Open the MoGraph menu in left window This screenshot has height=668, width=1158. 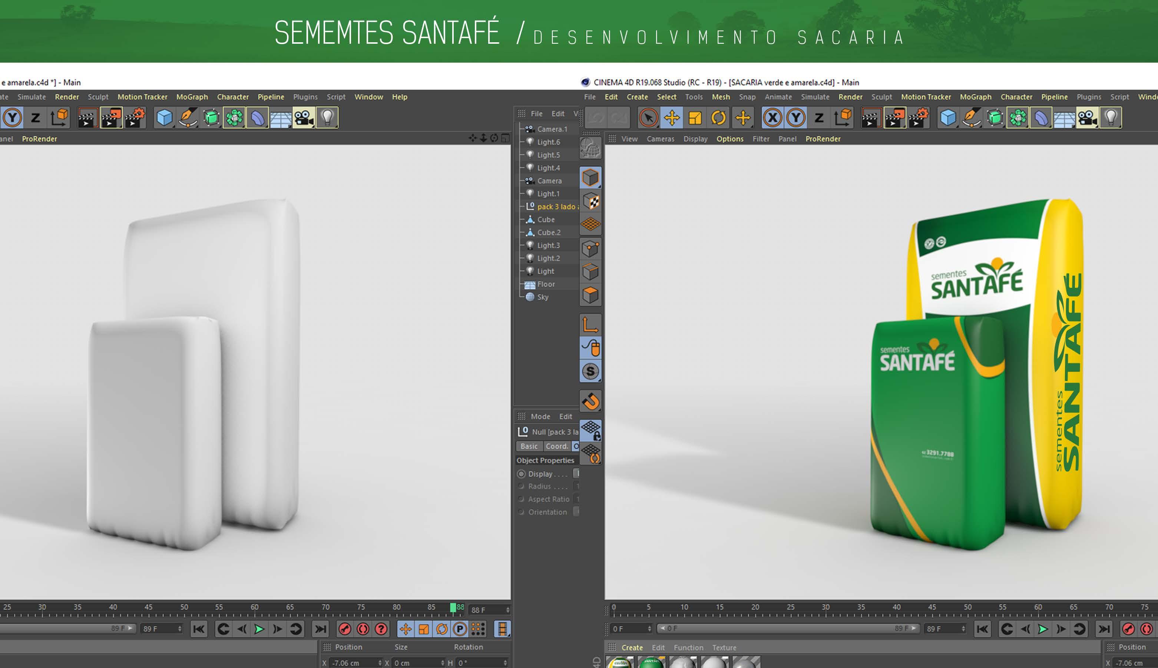pyautogui.click(x=192, y=97)
